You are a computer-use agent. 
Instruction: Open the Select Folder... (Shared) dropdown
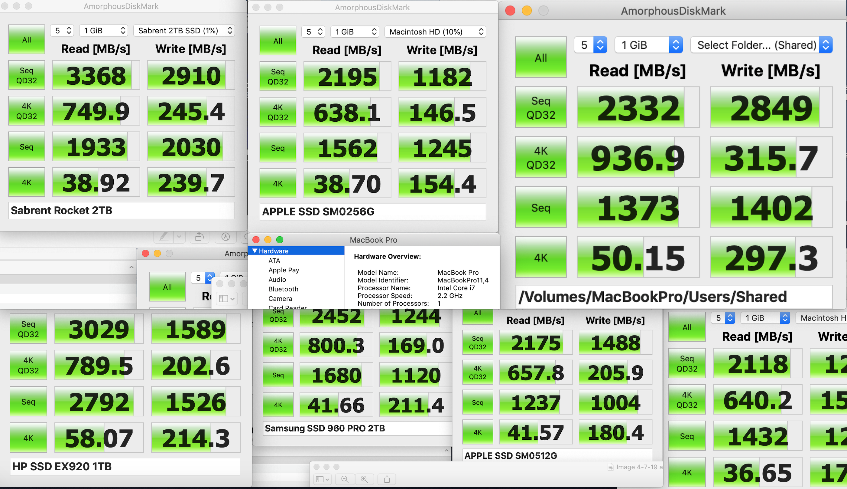(x=761, y=45)
